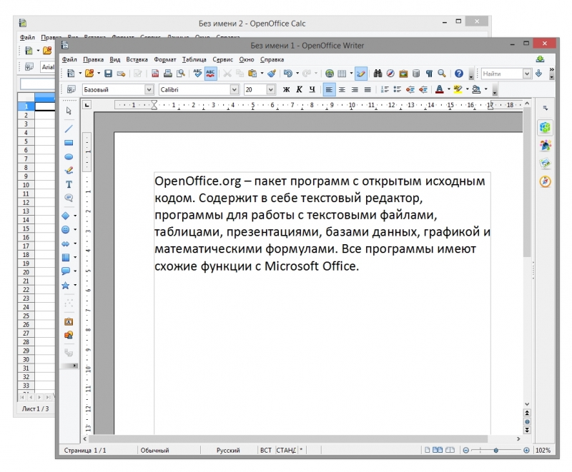Expand the Symbol Shapes smiley dropdown arrow

click(75, 229)
